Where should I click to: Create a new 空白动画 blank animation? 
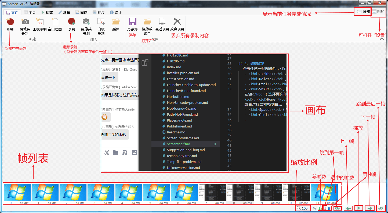[x=55, y=22]
